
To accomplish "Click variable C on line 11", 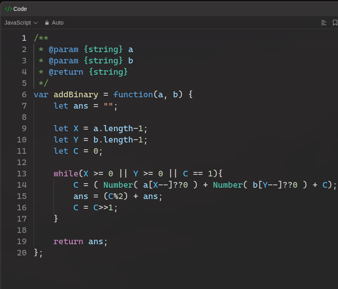I will (76, 151).
